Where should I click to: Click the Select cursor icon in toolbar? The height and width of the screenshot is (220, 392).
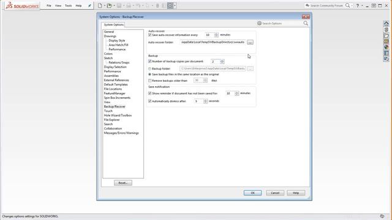[148, 5]
